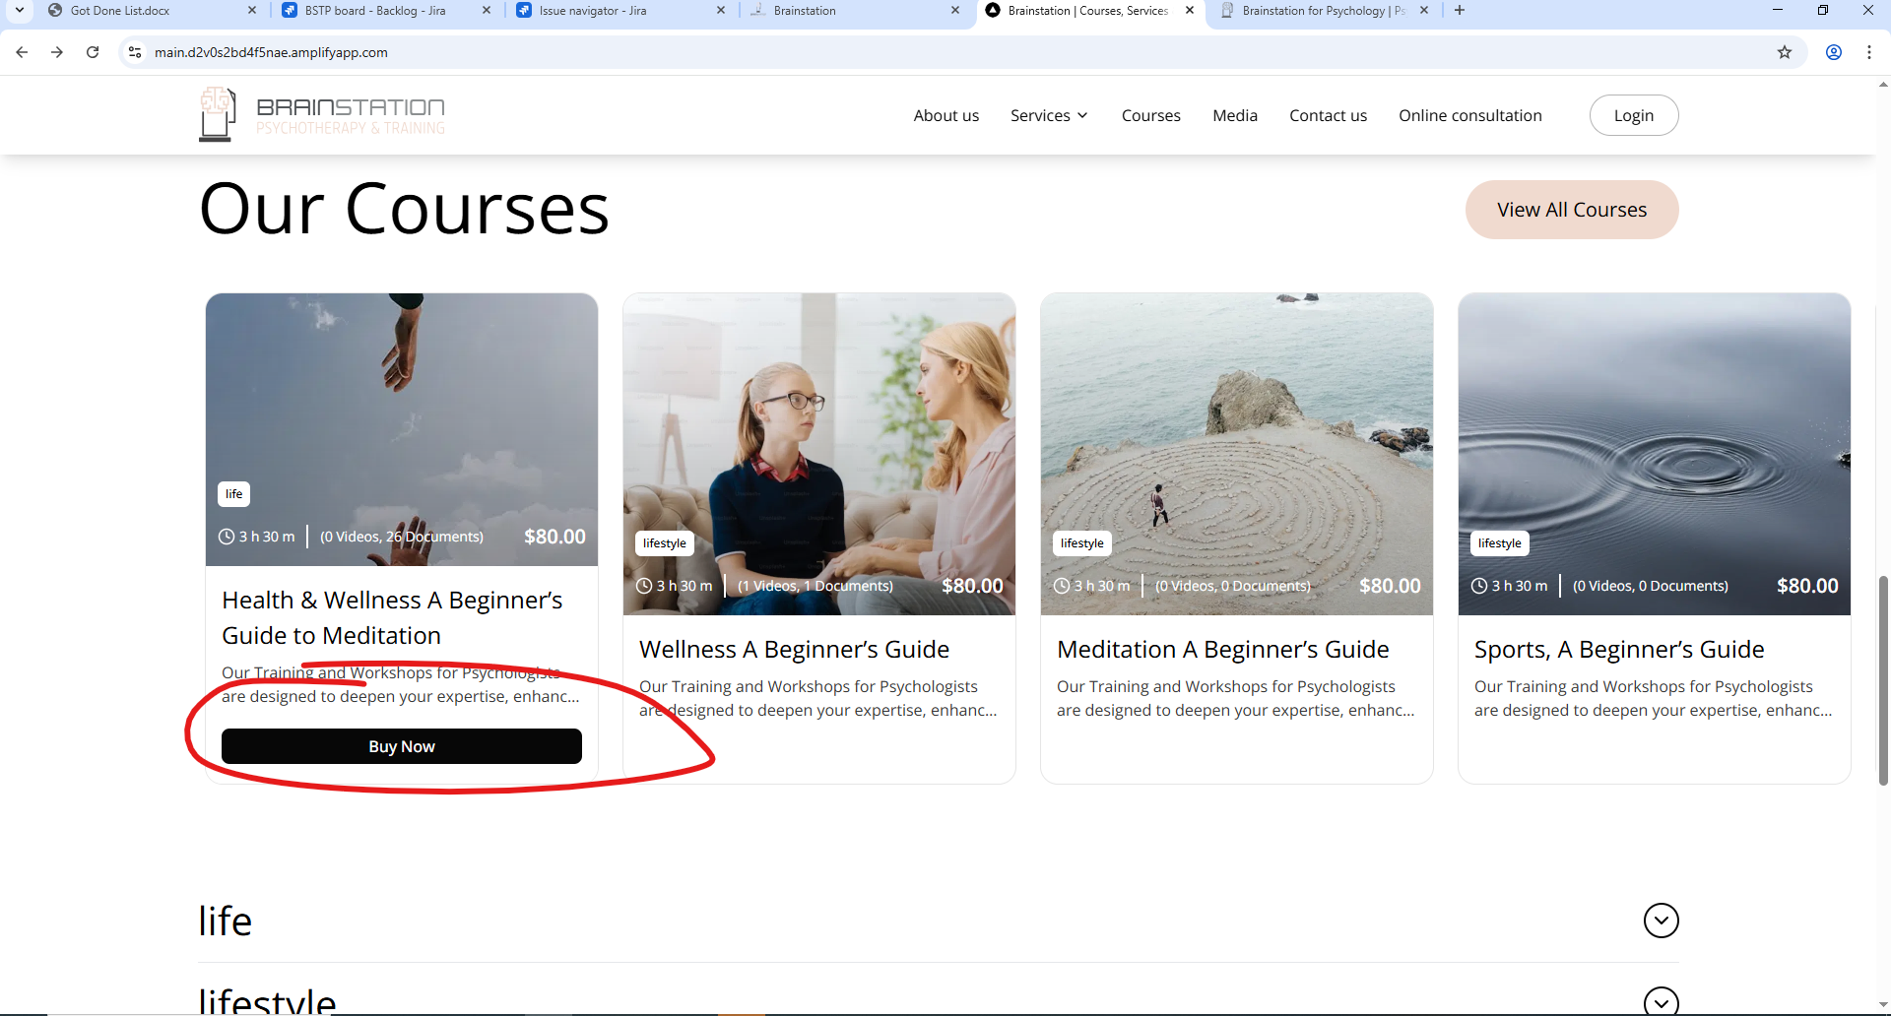Open the tab search dropdown arrow
The image size is (1891, 1016).
pos(19,11)
